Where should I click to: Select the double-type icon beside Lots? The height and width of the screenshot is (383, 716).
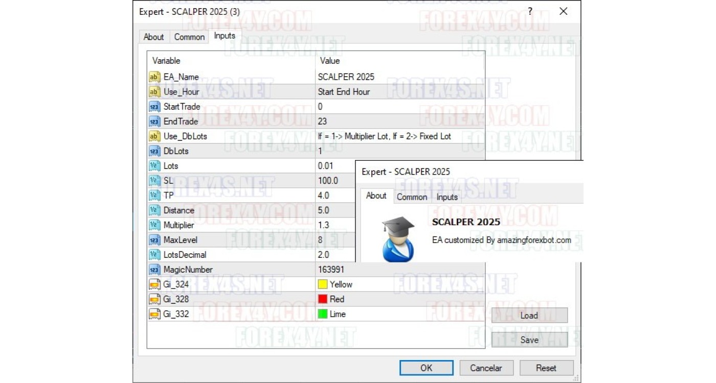(x=154, y=166)
